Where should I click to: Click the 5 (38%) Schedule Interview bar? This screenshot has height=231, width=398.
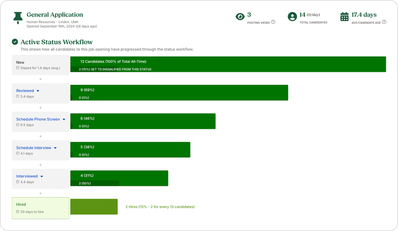tap(130, 150)
